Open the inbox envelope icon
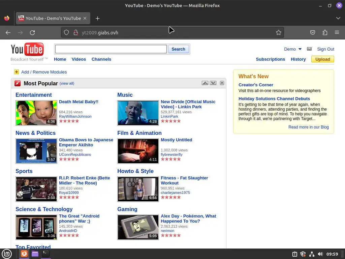 pos(309,49)
